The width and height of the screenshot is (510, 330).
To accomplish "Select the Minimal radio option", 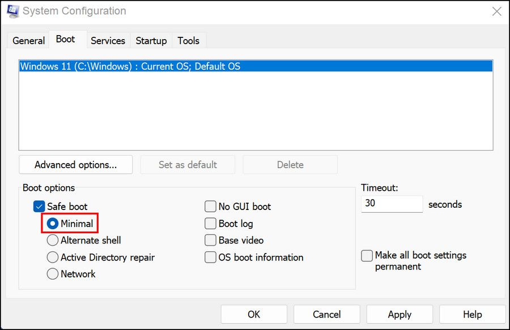I will point(53,224).
